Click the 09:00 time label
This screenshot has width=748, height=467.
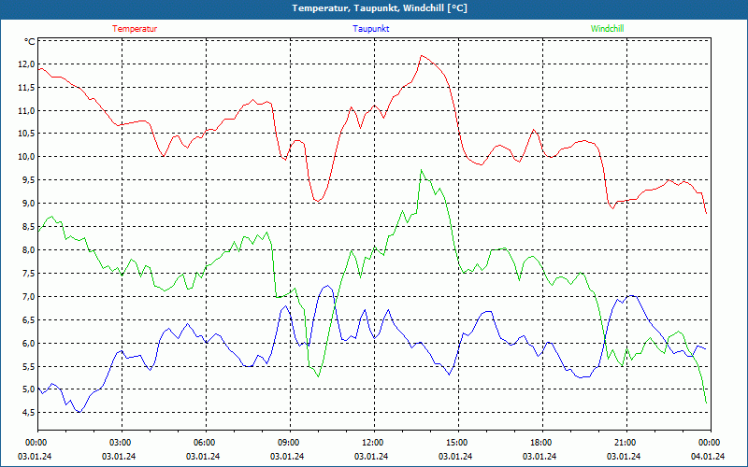point(290,442)
